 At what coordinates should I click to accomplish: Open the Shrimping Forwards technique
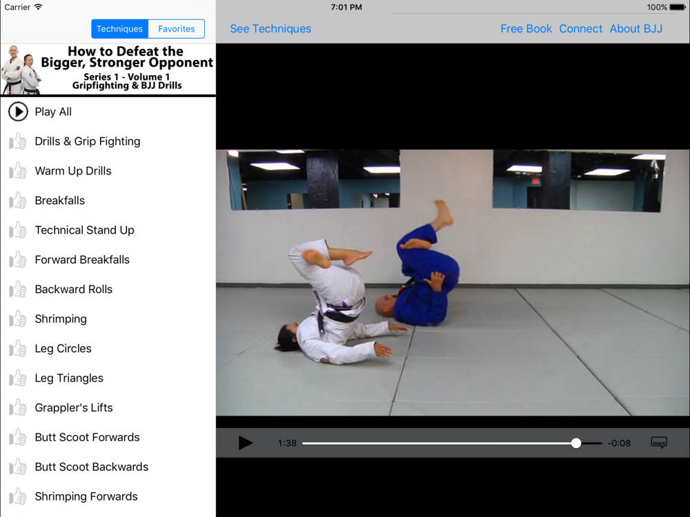pos(86,496)
